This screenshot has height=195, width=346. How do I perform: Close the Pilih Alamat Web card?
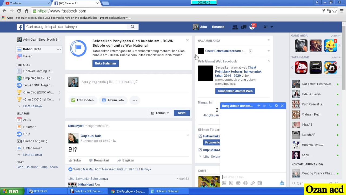coord(269,61)
